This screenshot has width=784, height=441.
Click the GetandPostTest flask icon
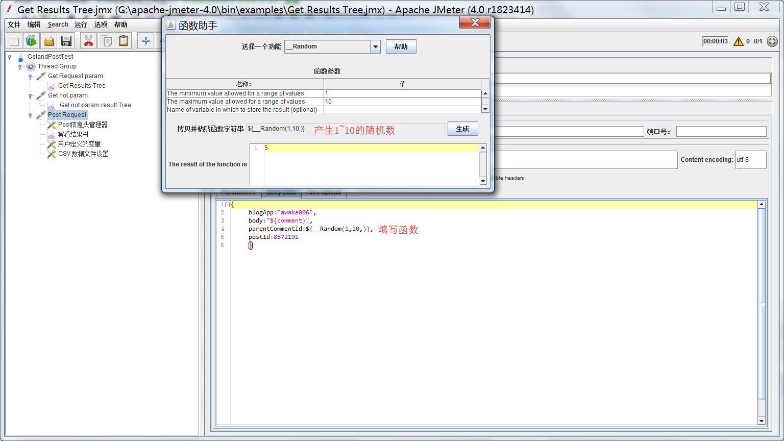pyautogui.click(x=20, y=57)
